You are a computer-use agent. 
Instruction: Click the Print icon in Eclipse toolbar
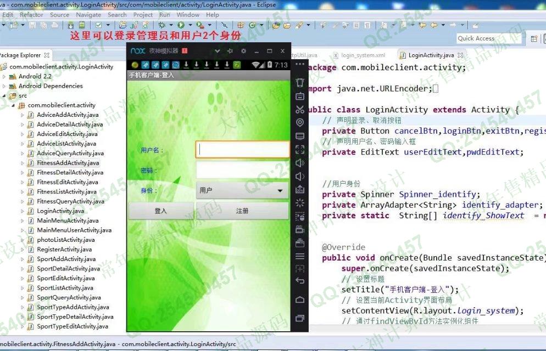point(55,25)
